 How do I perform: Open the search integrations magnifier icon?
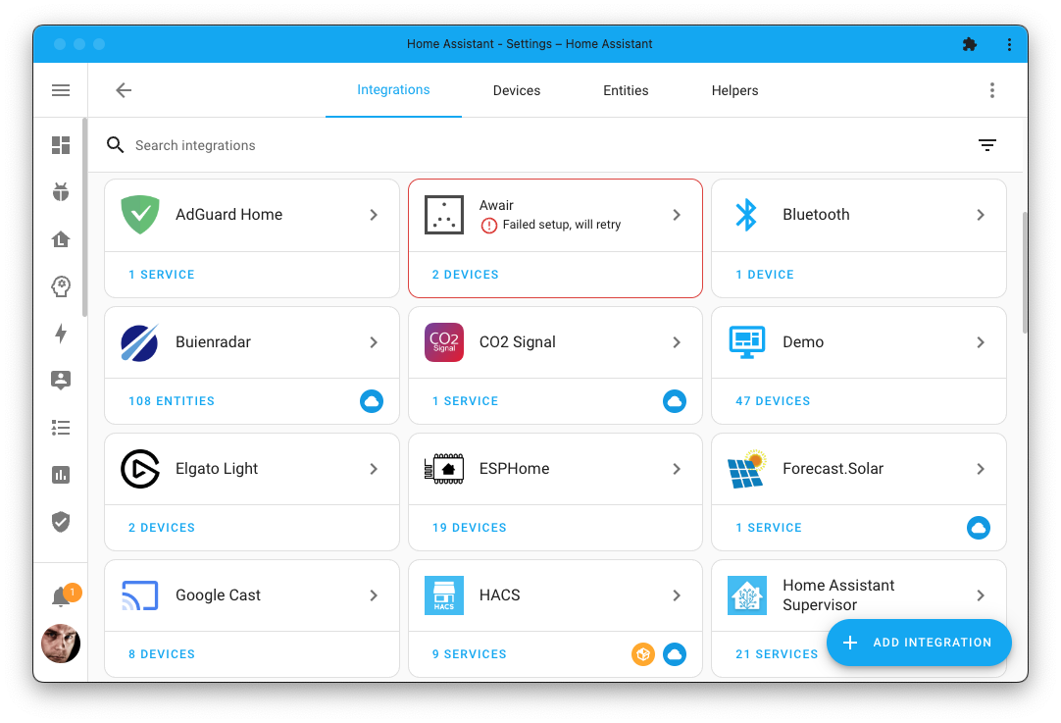[x=115, y=144]
